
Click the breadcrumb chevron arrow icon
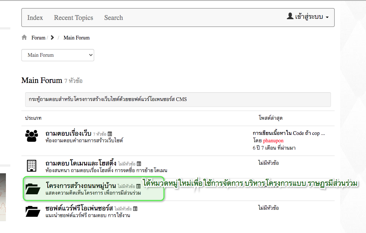tap(52, 38)
